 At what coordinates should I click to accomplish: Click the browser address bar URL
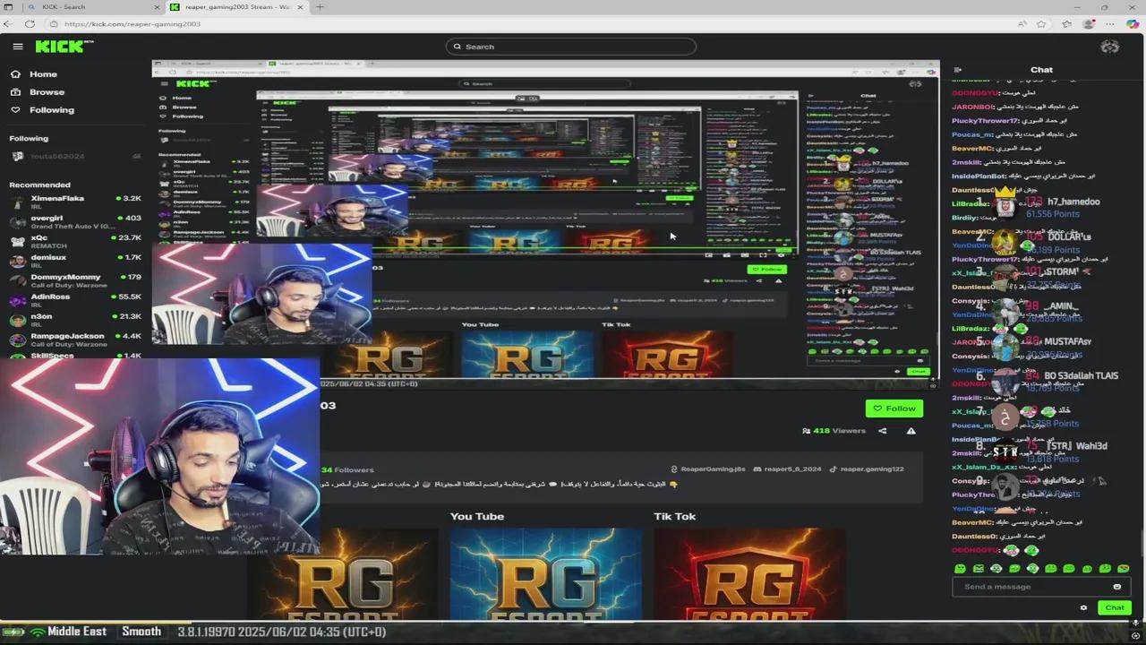[132, 24]
